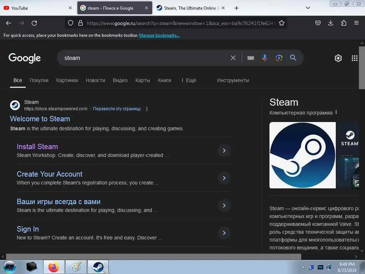Open the Steam taskbar icon
Image resolution: width=365 pixels, height=274 pixels.
[x=98, y=267]
